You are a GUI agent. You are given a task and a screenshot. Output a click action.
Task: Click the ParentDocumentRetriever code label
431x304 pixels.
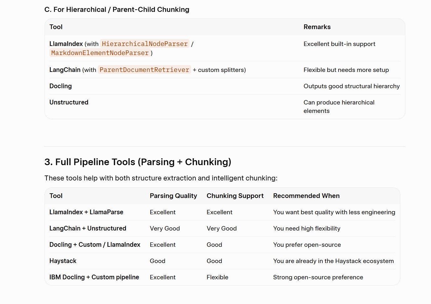pyautogui.click(x=144, y=70)
